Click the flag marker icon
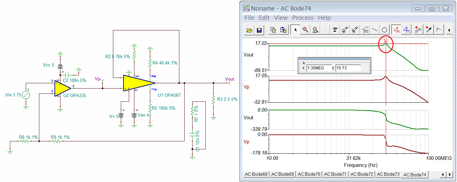This screenshot has width=457, height=182. [439, 30]
